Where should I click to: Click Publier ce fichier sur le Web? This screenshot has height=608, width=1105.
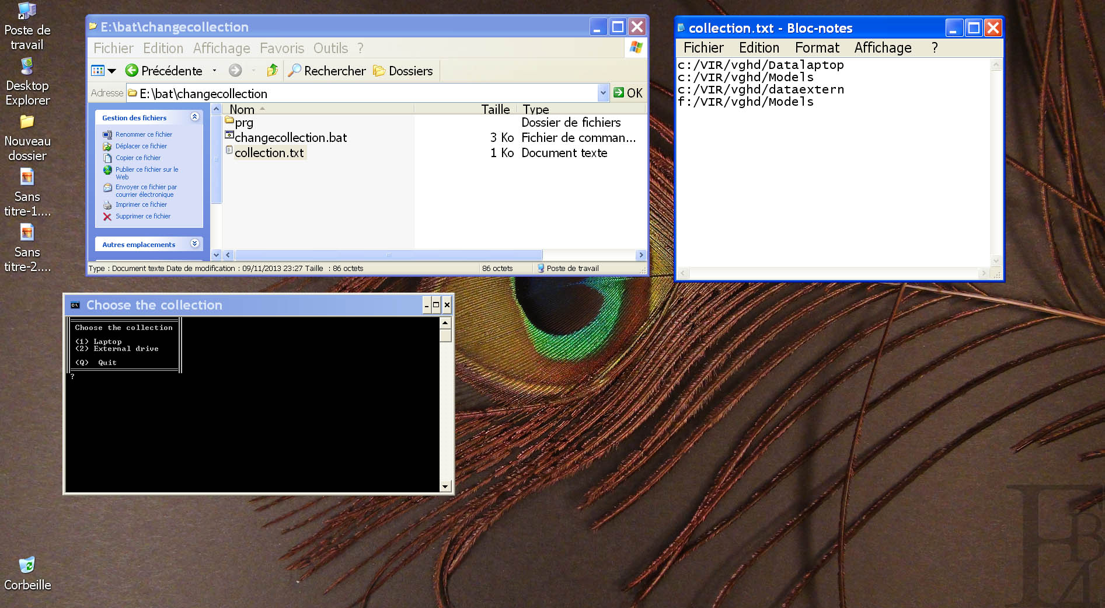(x=147, y=173)
